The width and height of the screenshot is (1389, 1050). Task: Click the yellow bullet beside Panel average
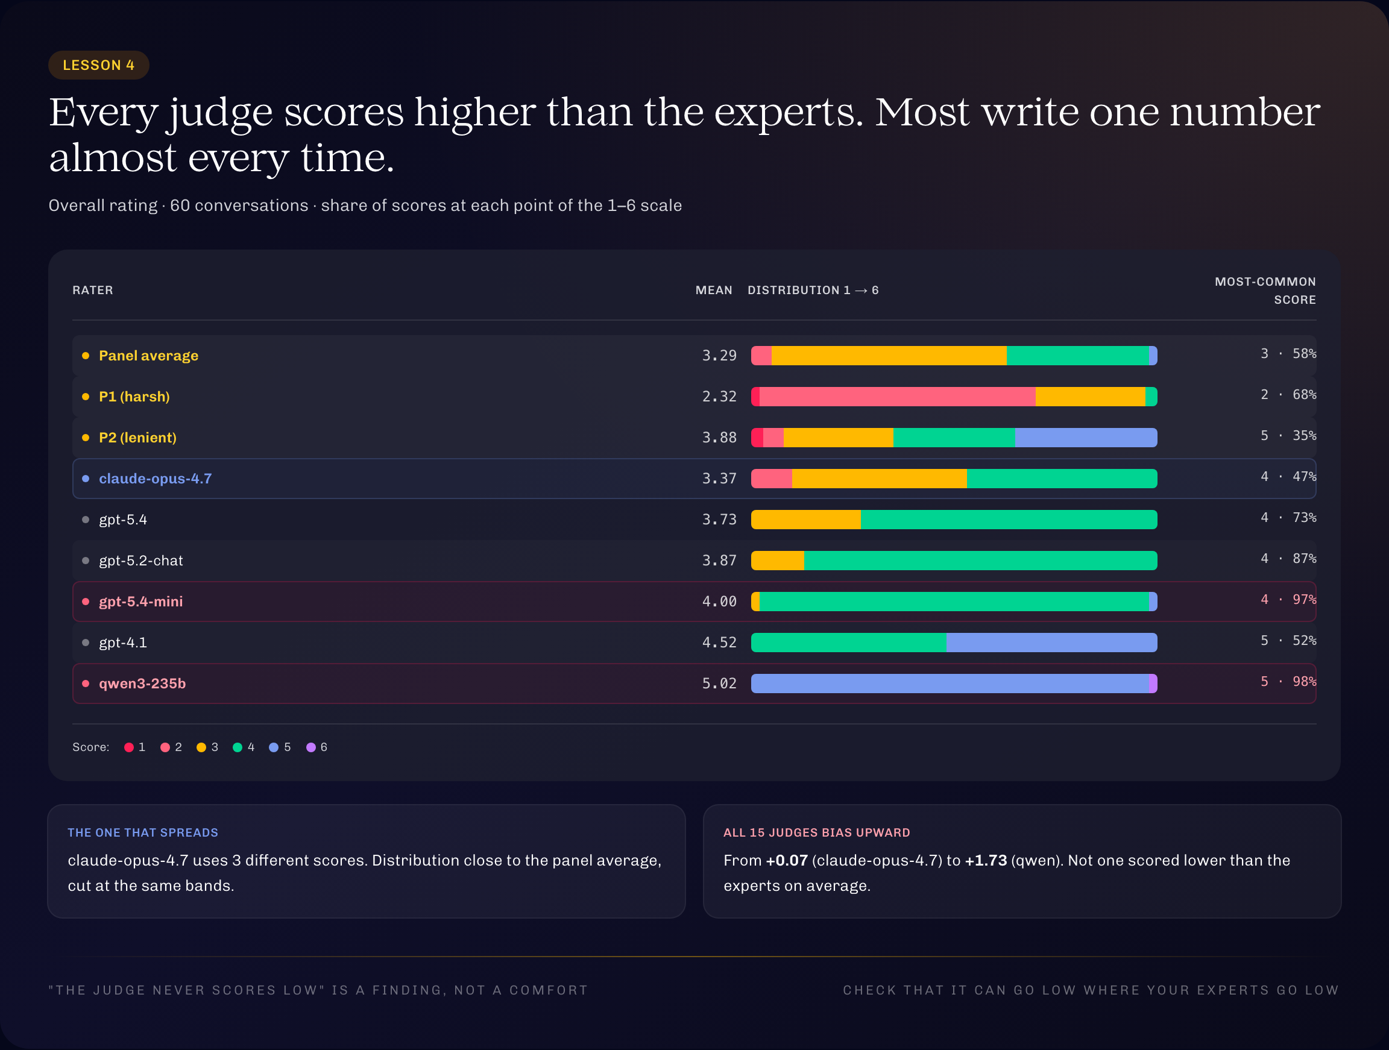point(86,356)
